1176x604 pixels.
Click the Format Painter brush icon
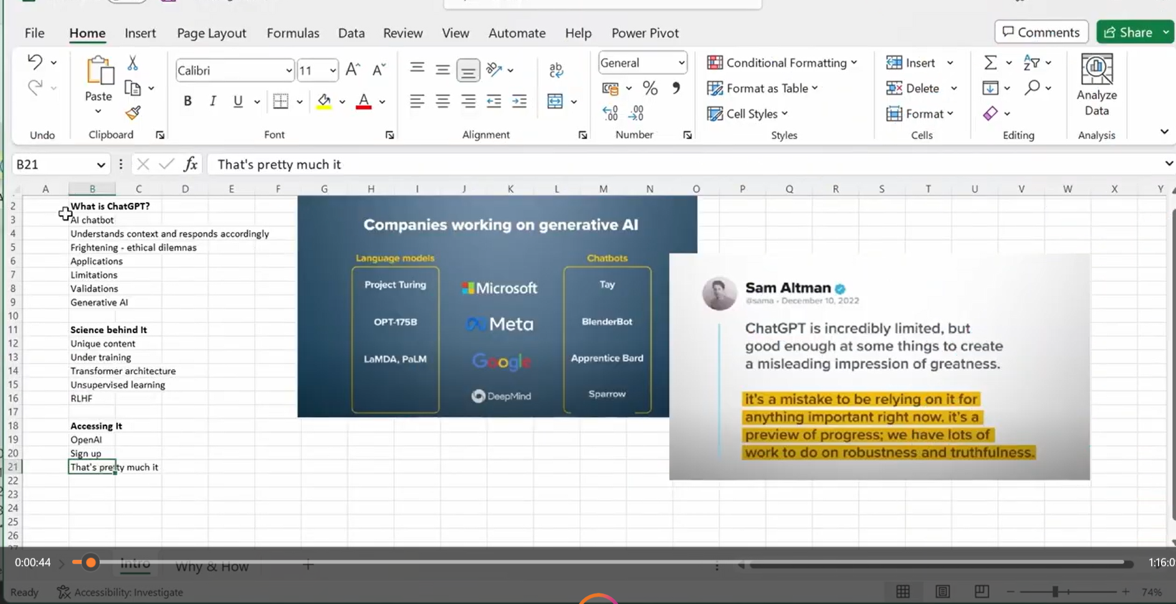pos(133,113)
